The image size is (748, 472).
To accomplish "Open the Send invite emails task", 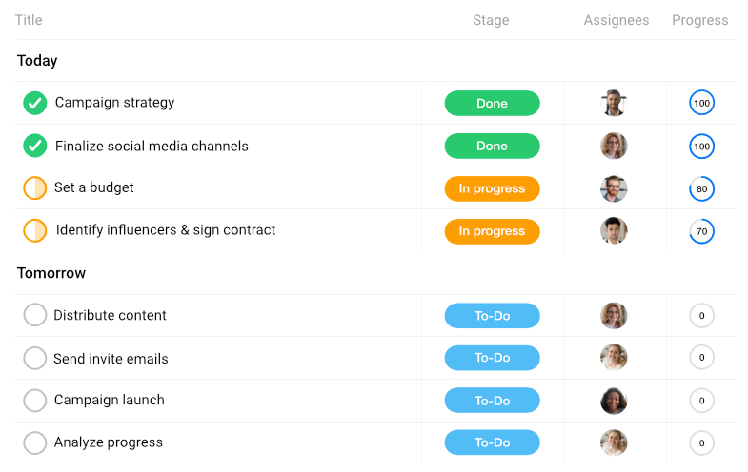I will point(111,359).
